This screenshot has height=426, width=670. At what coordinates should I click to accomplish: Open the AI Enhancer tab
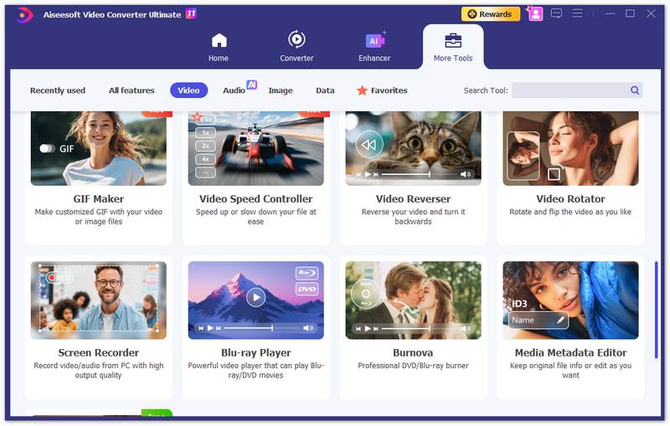(x=374, y=48)
